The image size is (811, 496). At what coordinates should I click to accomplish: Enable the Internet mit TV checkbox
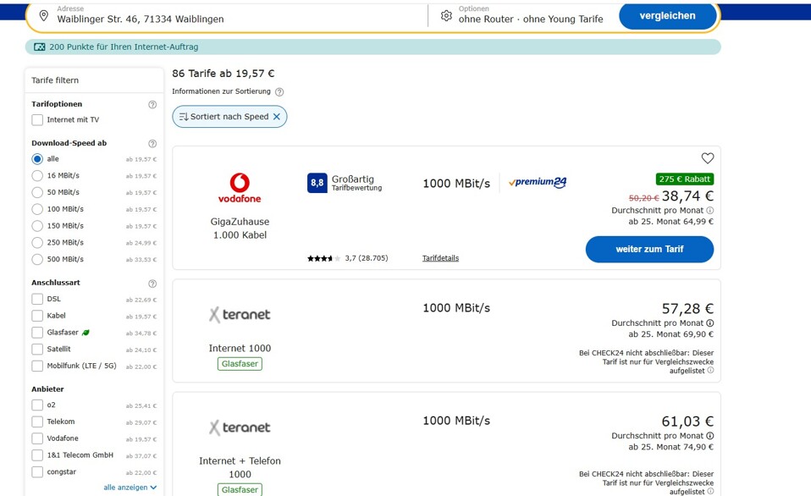(x=37, y=120)
